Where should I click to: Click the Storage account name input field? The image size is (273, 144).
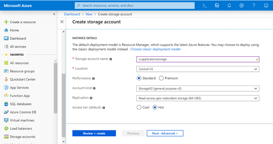tap(198, 59)
